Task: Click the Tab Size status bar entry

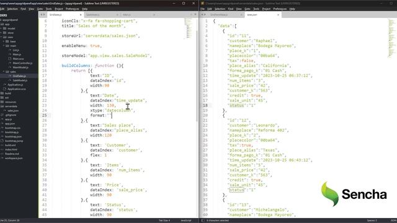Action: coord(164,221)
